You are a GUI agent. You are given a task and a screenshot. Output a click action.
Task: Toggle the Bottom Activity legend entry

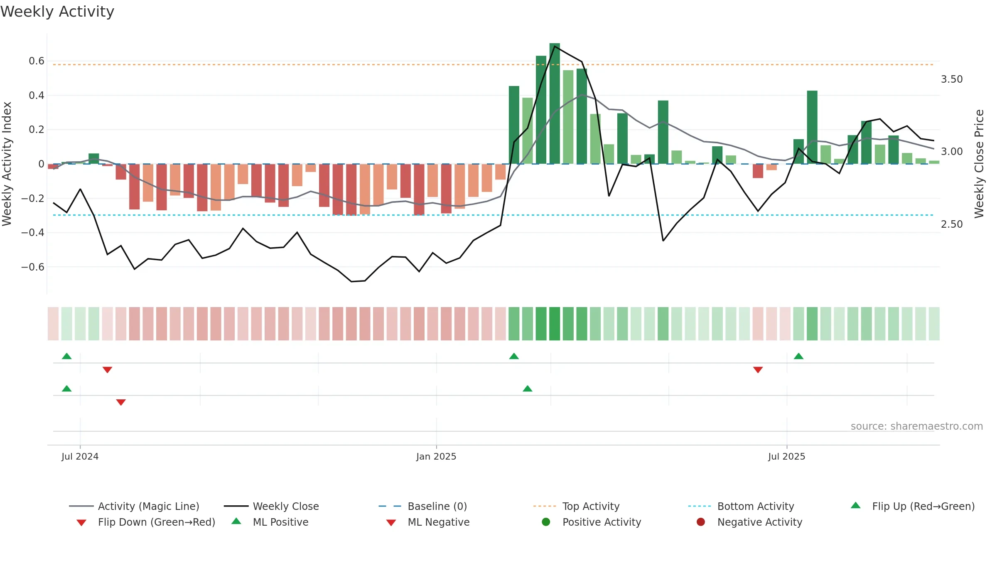(x=741, y=506)
